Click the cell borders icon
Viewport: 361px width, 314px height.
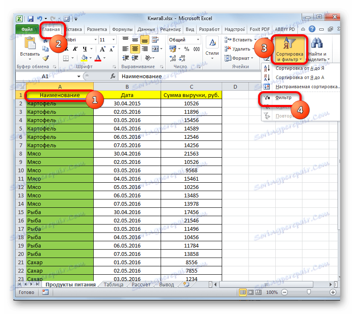66,58
